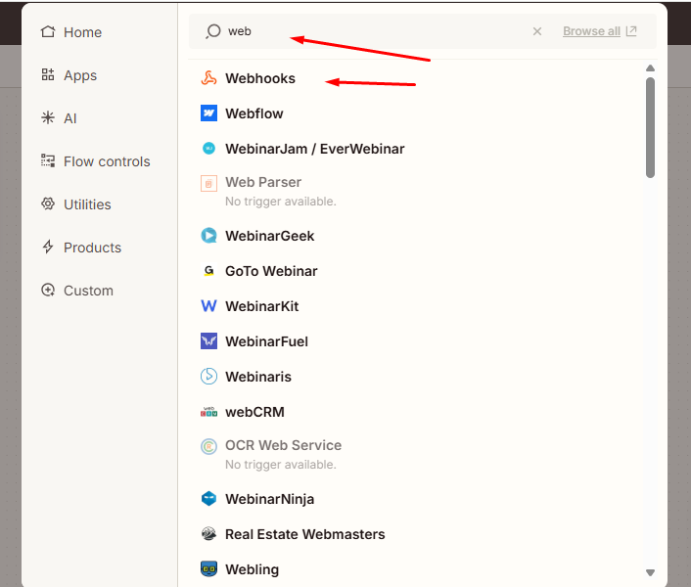691x587 pixels.
Task: Click the results list scrollbar thumb
Action: pos(650,128)
